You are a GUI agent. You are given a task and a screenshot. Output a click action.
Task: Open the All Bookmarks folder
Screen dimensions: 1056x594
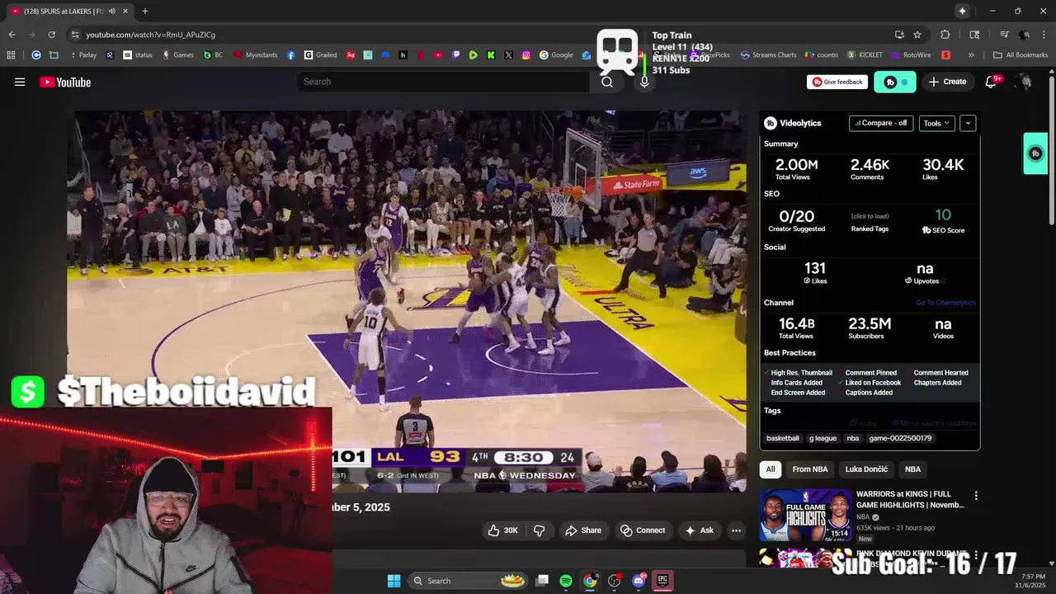pyautogui.click(x=1020, y=55)
